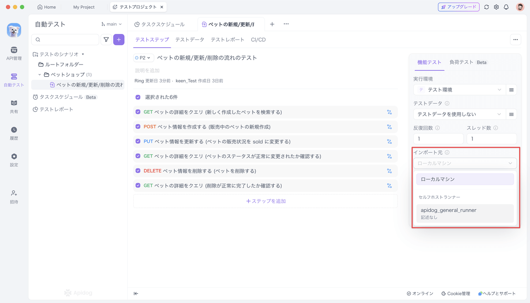
Task: Click link icon on POST ペット情報を作成する step
Action: tap(389, 127)
